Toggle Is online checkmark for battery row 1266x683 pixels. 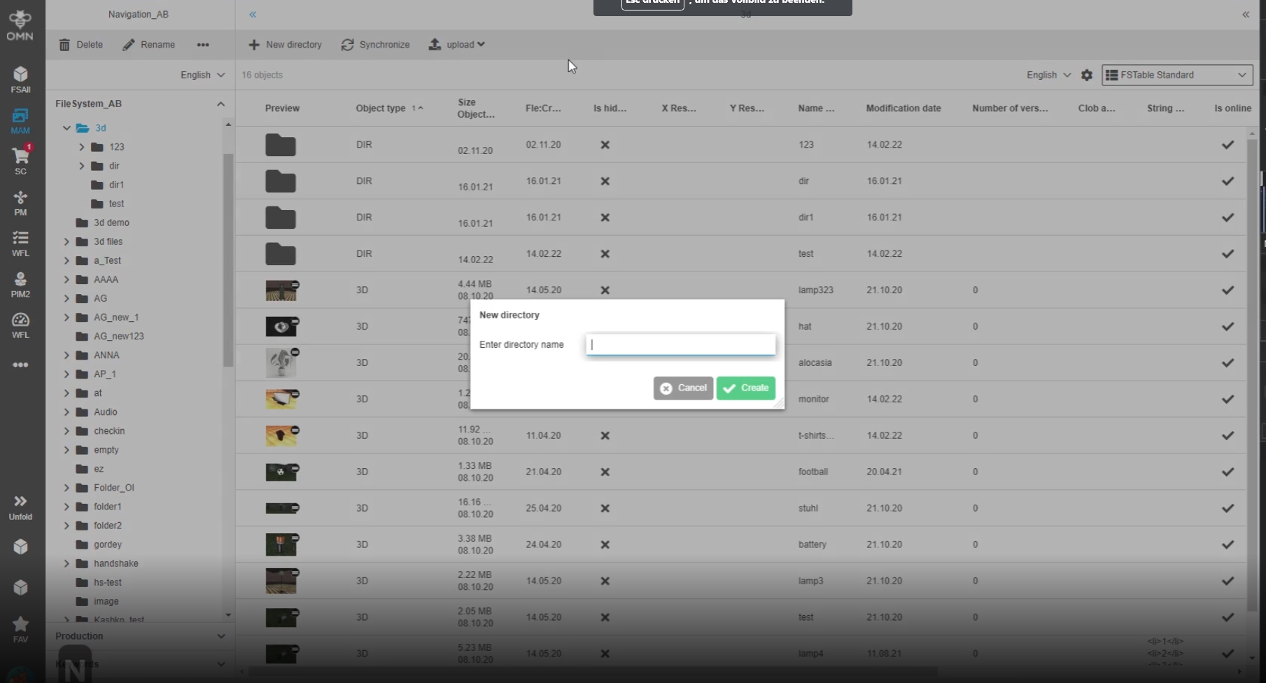[x=1228, y=545]
